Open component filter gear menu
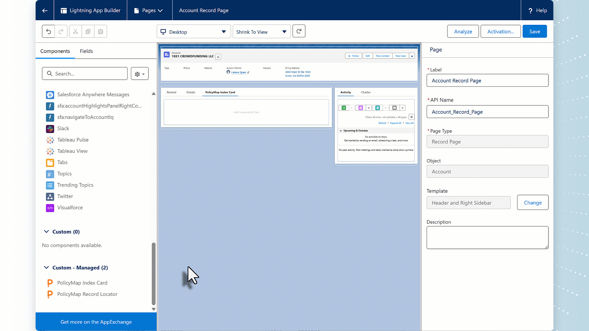Screen dimensions: 589x331 [140, 74]
